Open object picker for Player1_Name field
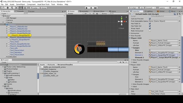 [x=180, y=41]
